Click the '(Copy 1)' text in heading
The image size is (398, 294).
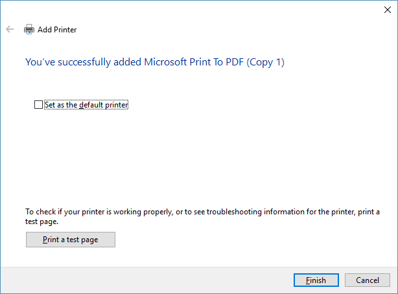point(264,62)
